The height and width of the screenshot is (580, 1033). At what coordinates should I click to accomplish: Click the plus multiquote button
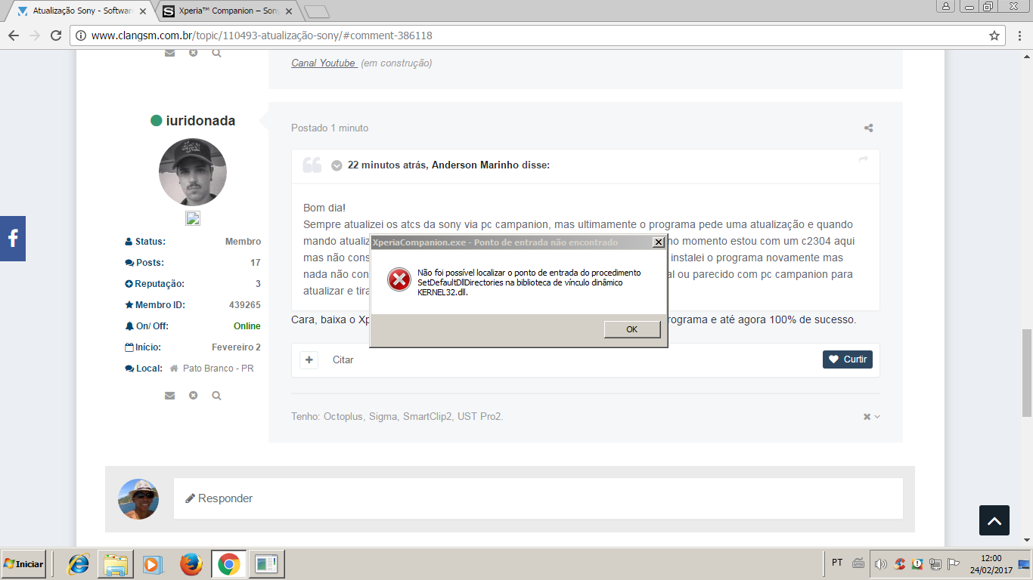pos(309,359)
